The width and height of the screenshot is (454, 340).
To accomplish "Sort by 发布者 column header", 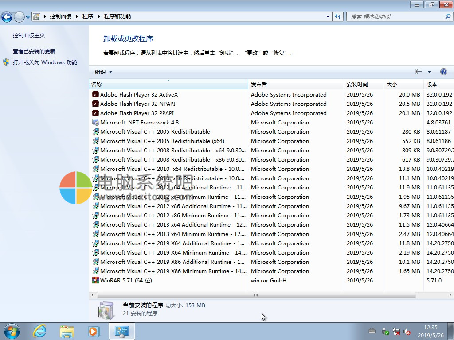I will pyautogui.click(x=296, y=85).
